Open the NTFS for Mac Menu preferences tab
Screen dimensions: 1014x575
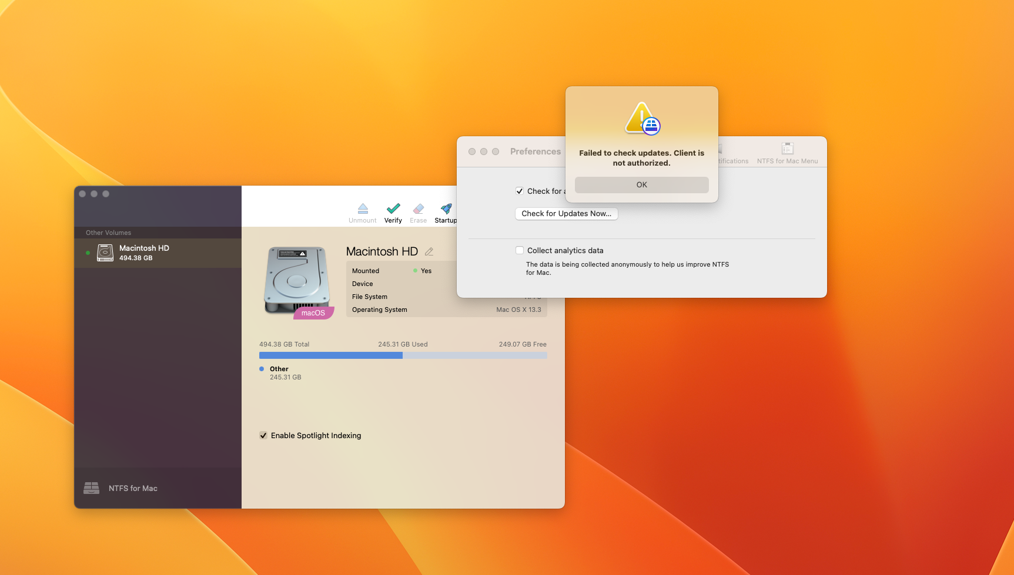tap(788, 153)
